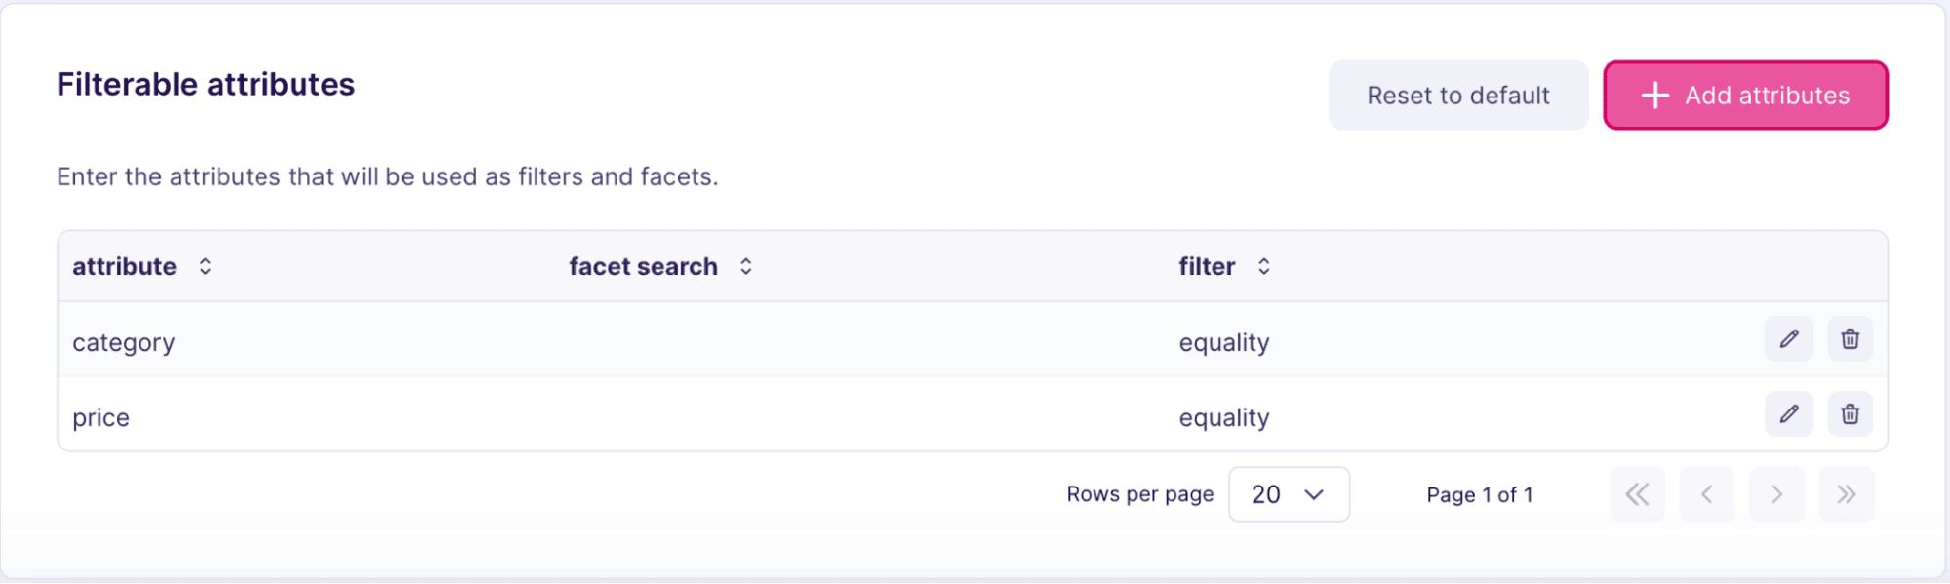Reset the filterable attributes to default

pyautogui.click(x=1457, y=95)
